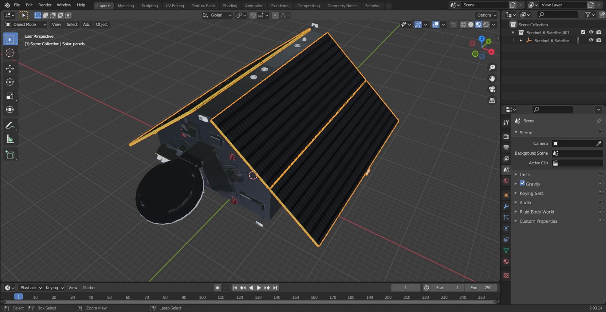Image resolution: width=606 pixels, height=312 pixels.
Task: Open the Render menu
Action: (x=45, y=5)
